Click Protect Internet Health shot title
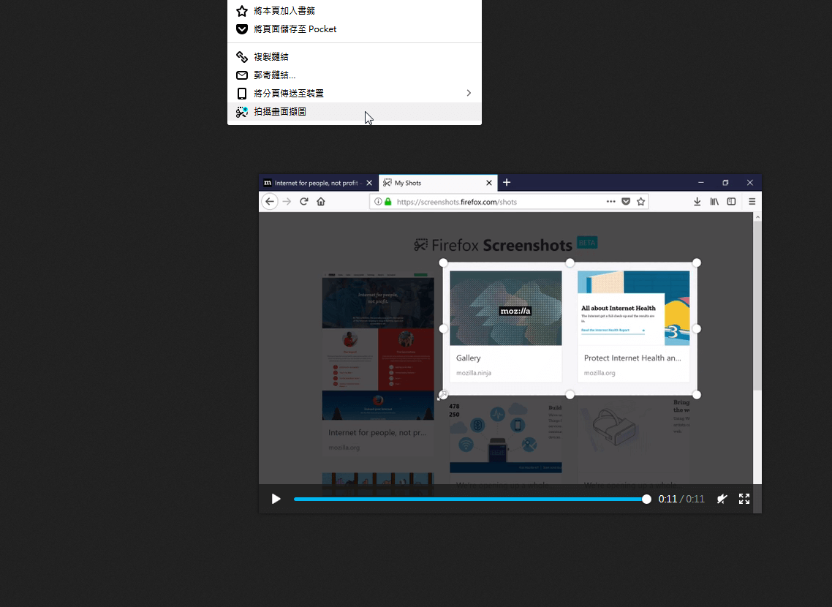 (632, 358)
